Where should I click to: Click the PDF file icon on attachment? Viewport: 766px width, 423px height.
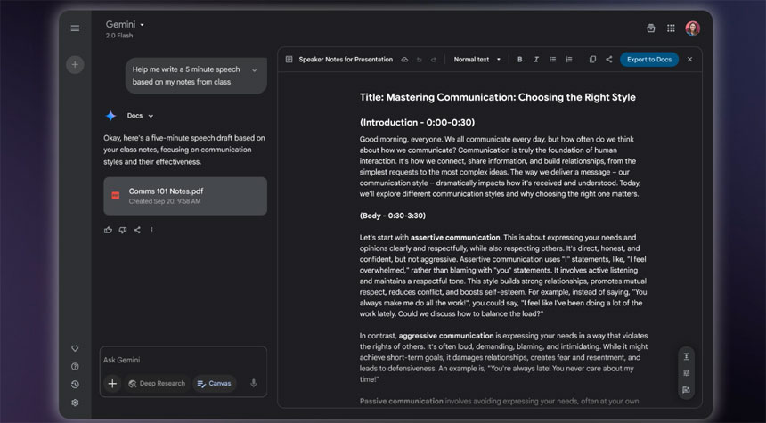point(116,196)
